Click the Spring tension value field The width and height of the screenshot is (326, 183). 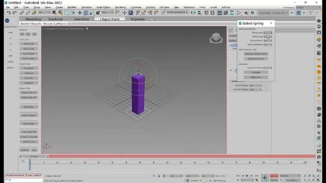coord(266,41)
